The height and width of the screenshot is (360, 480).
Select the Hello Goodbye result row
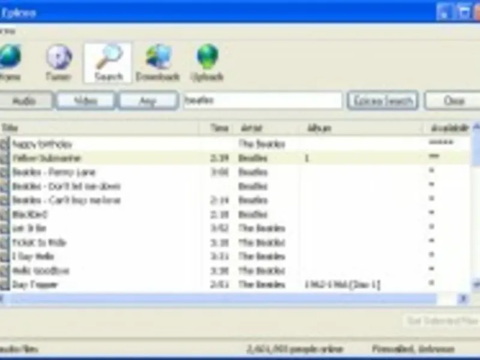click(x=235, y=271)
